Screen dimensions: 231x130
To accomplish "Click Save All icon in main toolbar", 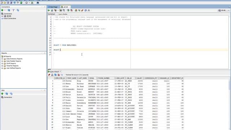I will tap(11, 3).
